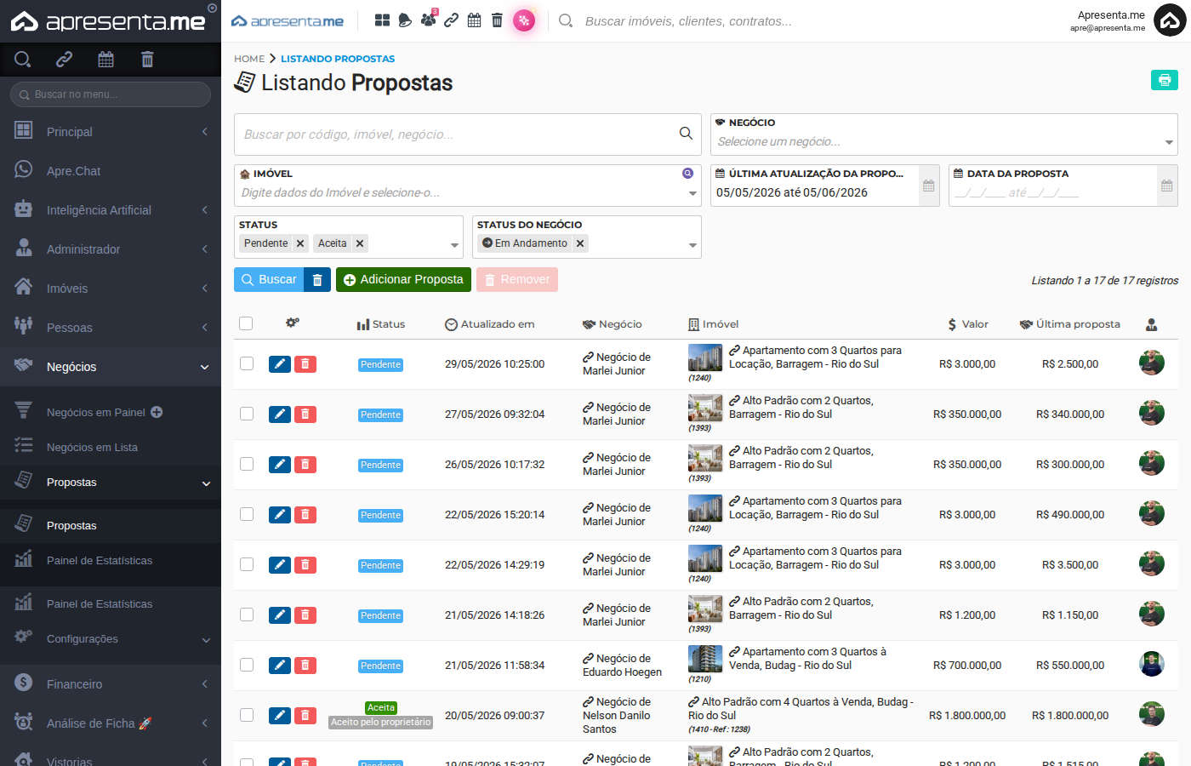Toggle the select-all checkbox in table header

pos(246,323)
